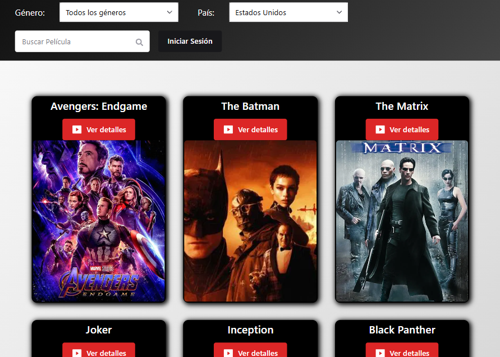Open the País dropdown showing Estados Unidos
Screen dimensions: 500x357
(288, 12)
